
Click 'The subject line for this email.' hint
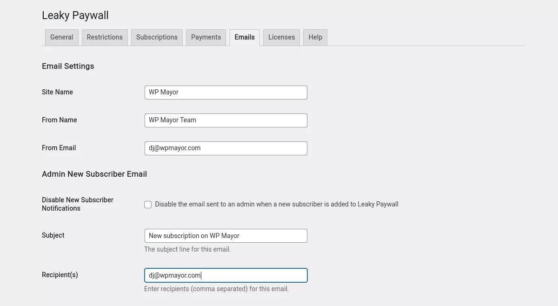point(187,249)
